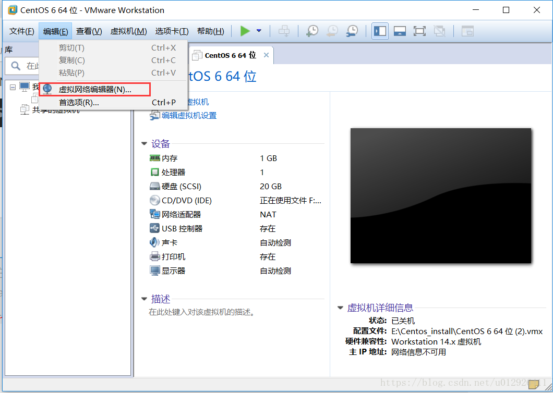Click the 网络适配器 device label
Image resolution: width=553 pixels, height=393 pixels.
pos(181,214)
